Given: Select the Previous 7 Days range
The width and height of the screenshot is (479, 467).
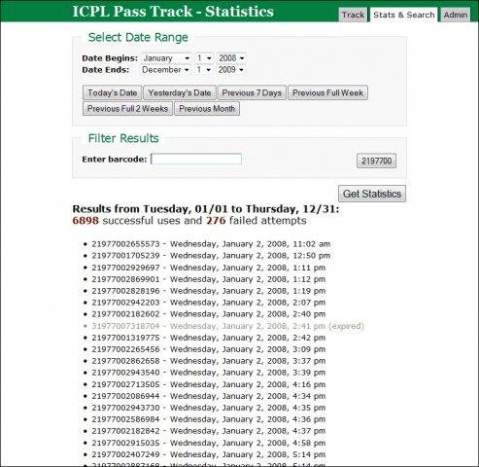Looking at the screenshot, I should point(252,92).
